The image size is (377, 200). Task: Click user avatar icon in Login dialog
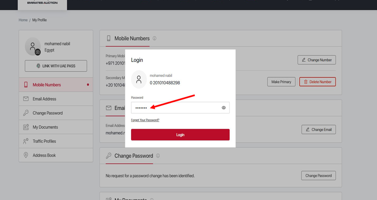coord(139,79)
